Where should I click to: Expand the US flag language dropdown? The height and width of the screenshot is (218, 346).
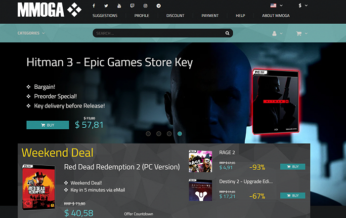(x=276, y=5)
